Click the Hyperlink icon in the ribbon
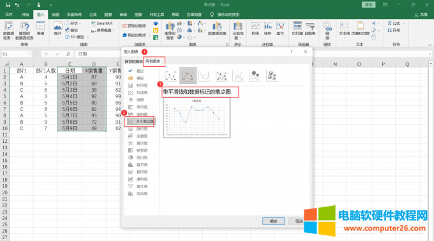Viewport: 434px width, 241px height. tap(327, 31)
